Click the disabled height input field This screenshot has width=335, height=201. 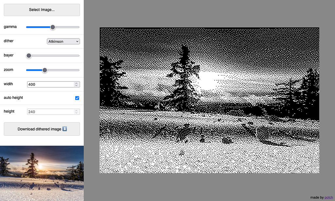coord(49,111)
